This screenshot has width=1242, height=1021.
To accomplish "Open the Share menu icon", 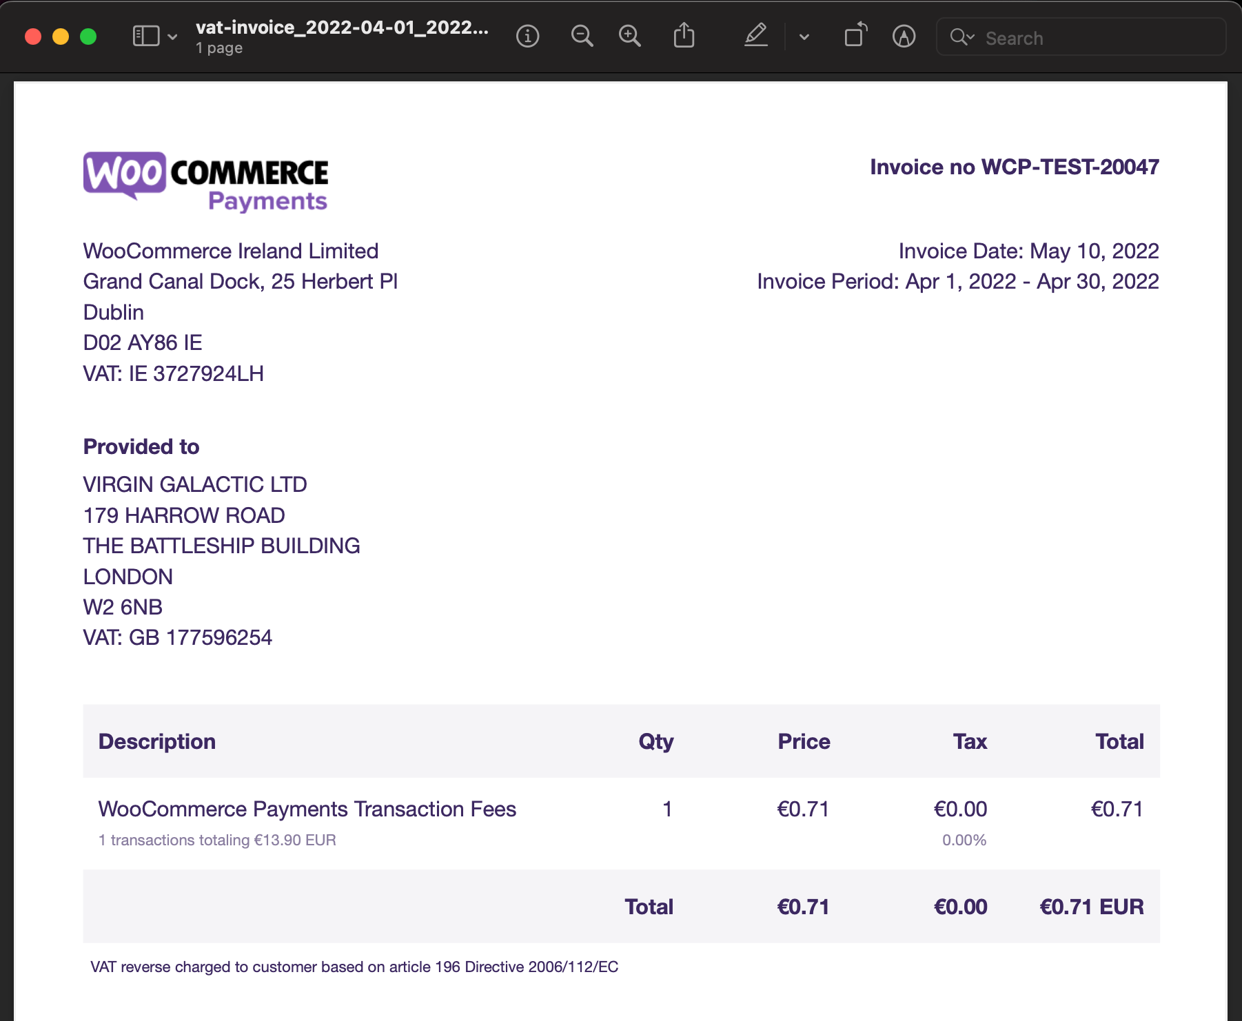I will (x=684, y=35).
